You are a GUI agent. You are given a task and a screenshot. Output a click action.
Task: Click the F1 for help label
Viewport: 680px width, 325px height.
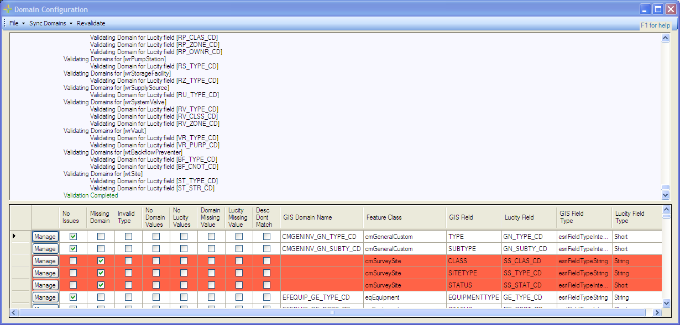(655, 25)
